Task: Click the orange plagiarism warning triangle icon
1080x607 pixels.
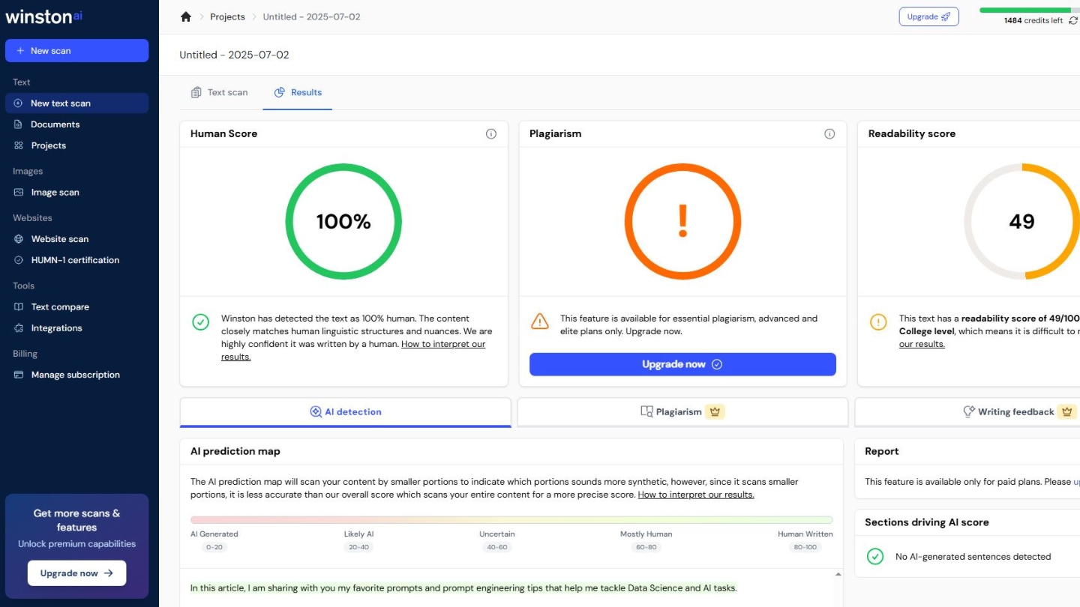Action: [540, 321]
